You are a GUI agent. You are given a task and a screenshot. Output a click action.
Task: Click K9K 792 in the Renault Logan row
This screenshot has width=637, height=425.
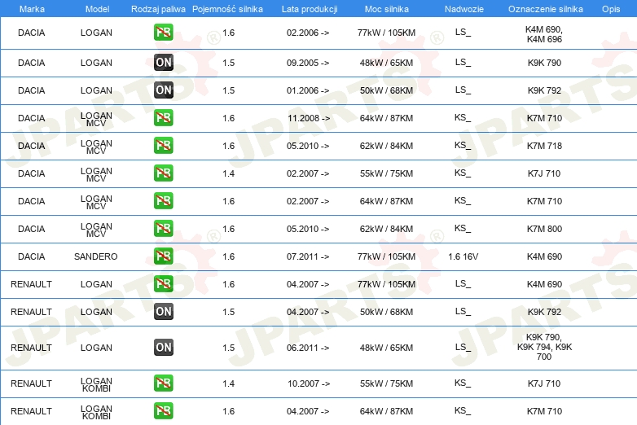coord(544,312)
